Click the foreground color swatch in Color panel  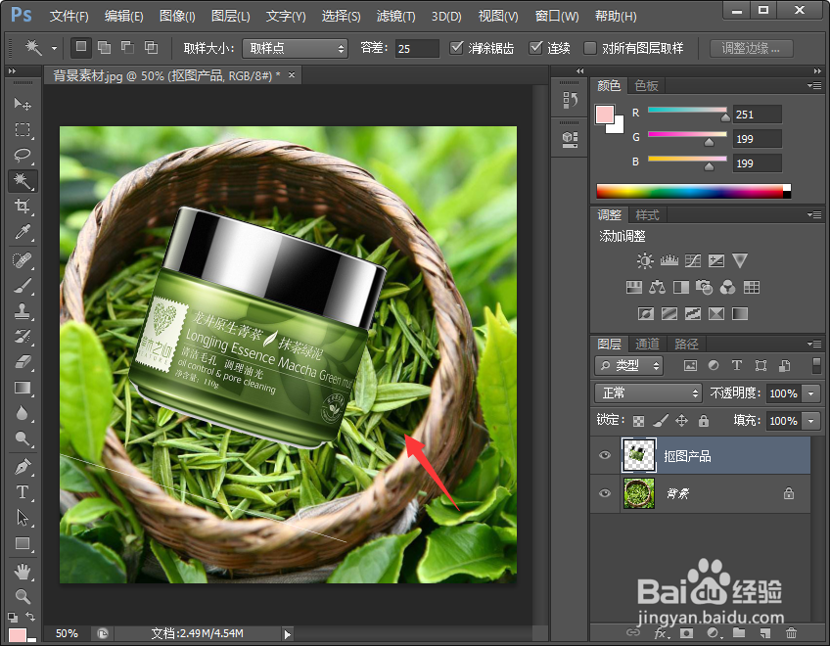tap(605, 114)
